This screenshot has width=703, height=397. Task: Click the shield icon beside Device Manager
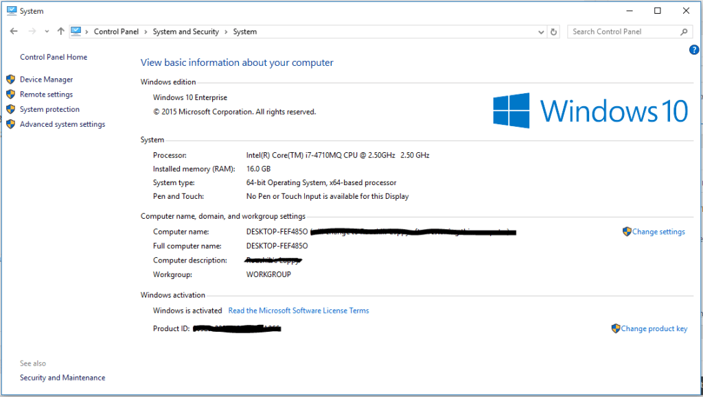coord(11,80)
